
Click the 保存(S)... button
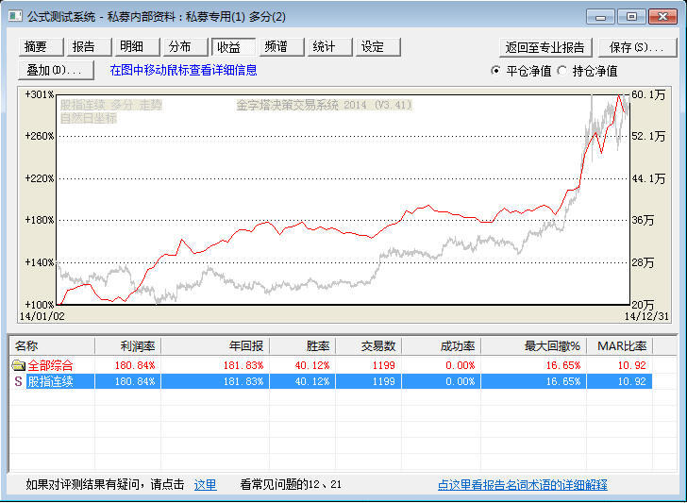point(638,48)
